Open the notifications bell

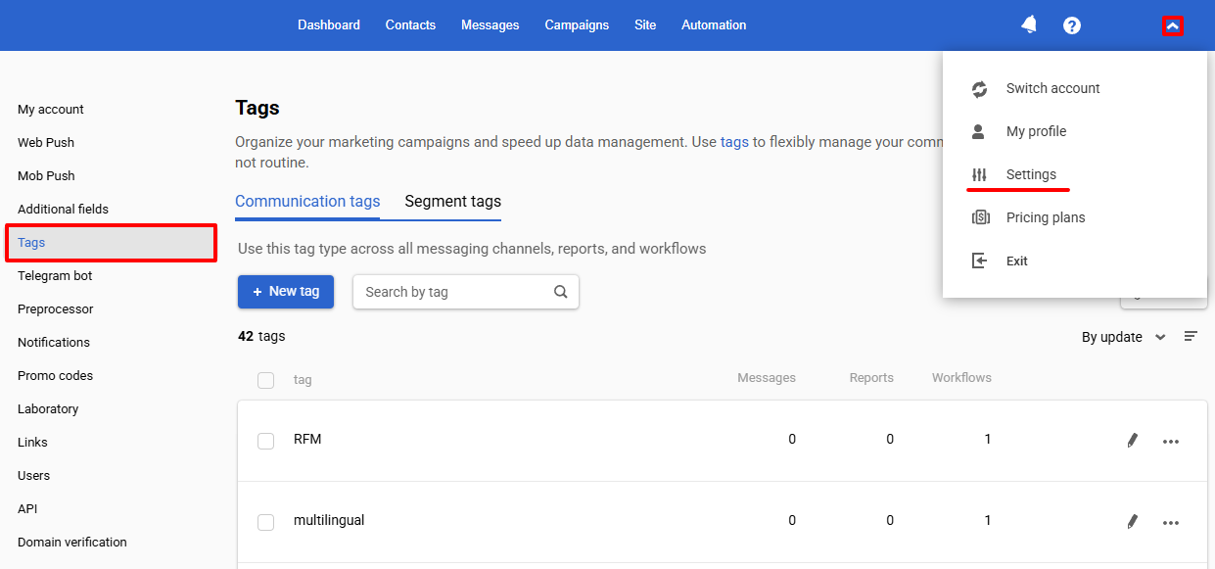point(1029,25)
